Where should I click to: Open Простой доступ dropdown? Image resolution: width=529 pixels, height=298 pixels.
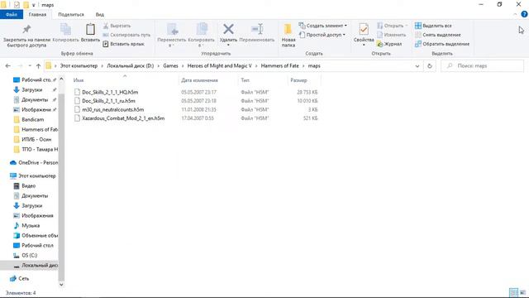(322, 35)
